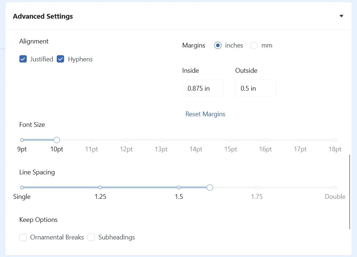357x257 pixels.
Task: Disable the Hyphens checkbox
Action: click(x=61, y=59)
